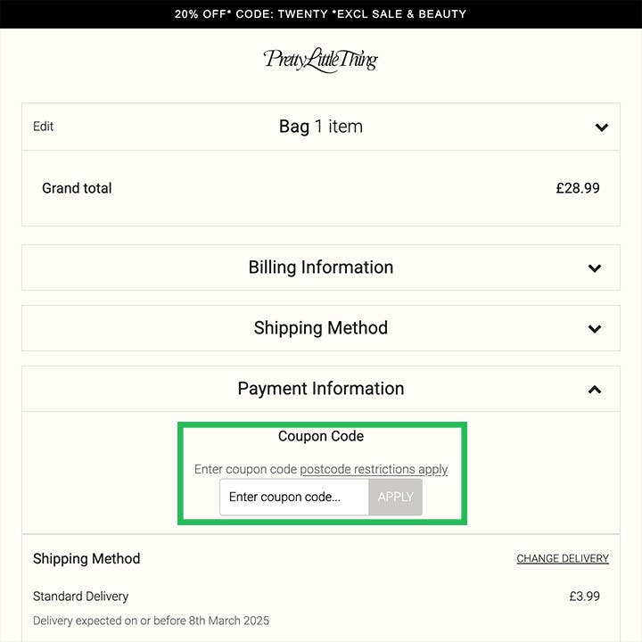
Task: Collapse Payment Information using the up chevron
Action: pos(595,389)
